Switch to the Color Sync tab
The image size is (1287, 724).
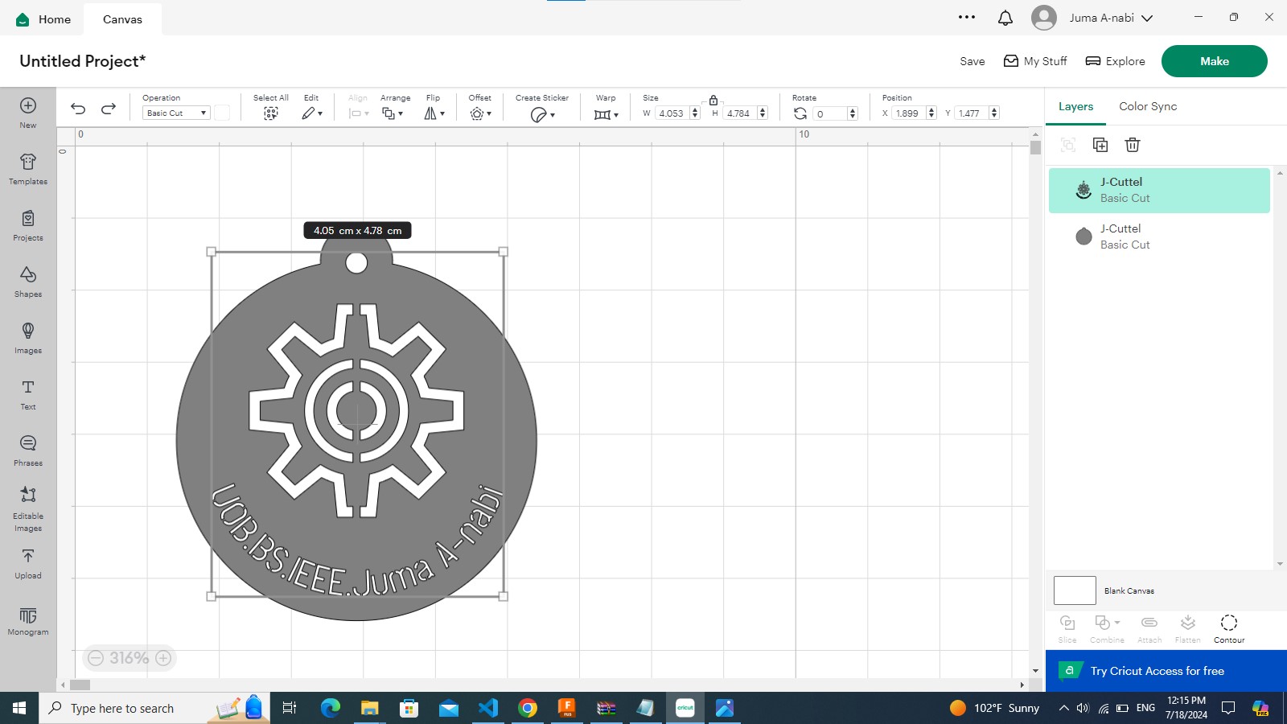[1148, 106]
